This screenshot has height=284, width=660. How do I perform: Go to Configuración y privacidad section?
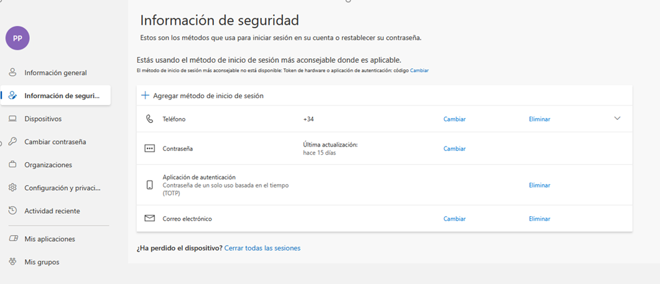(x=62, y=188)
